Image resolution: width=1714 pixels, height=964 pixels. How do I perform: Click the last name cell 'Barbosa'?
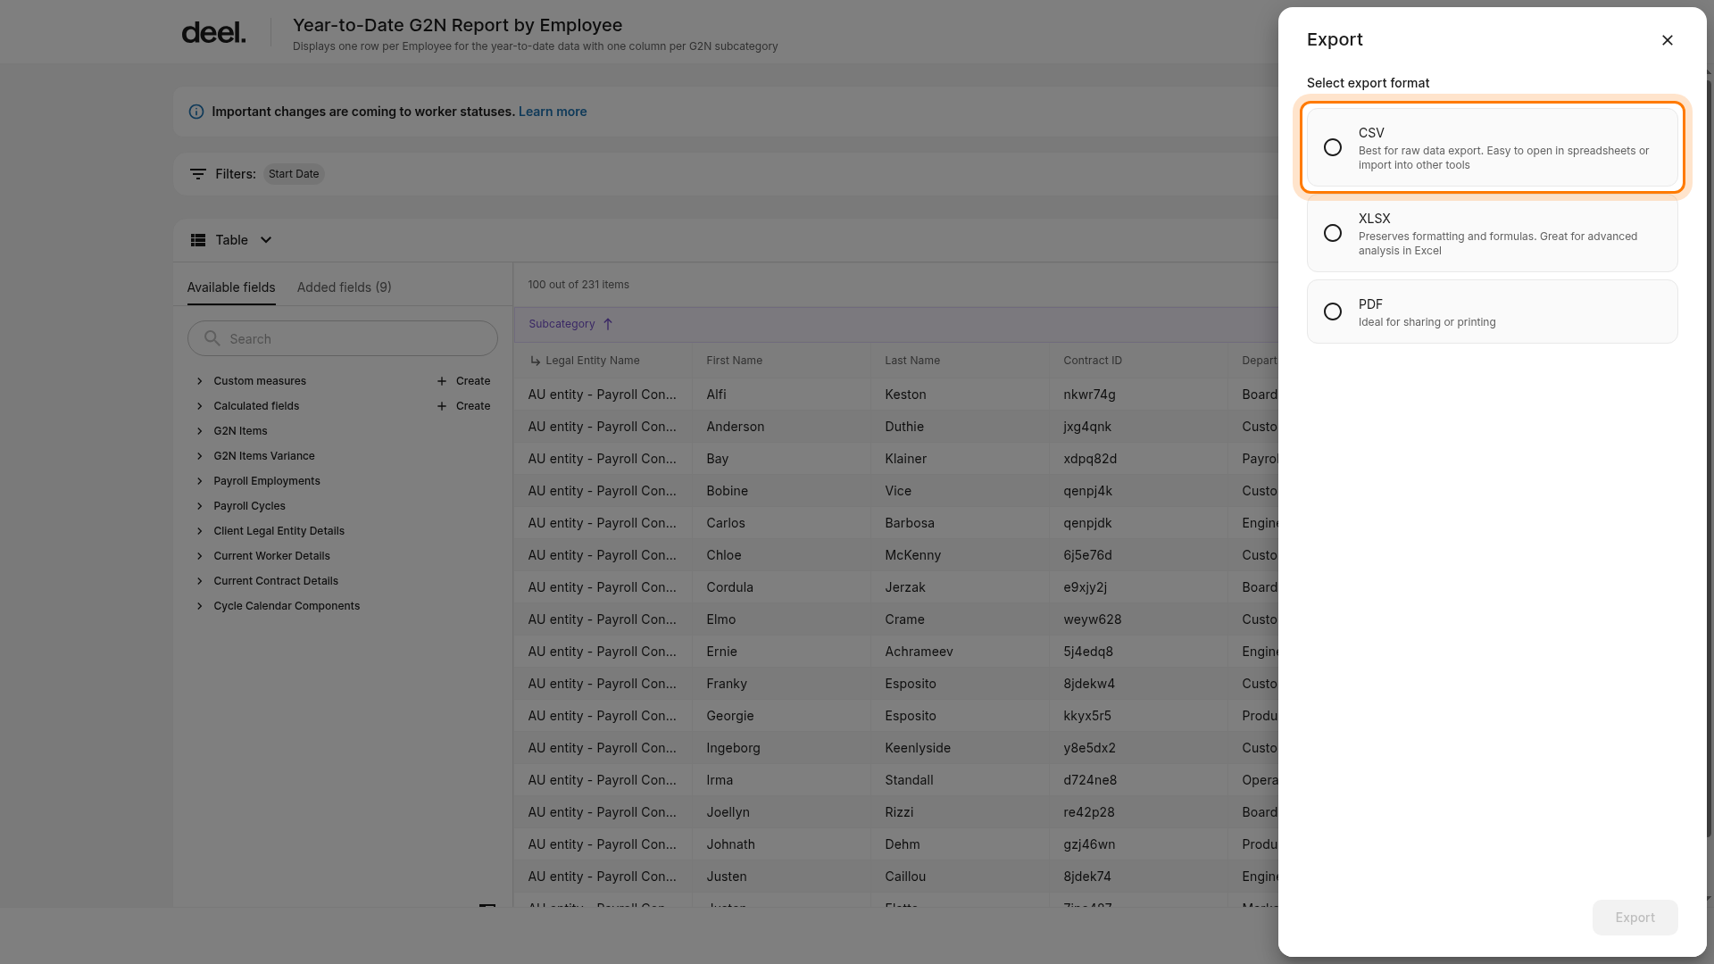pos(910,523)
